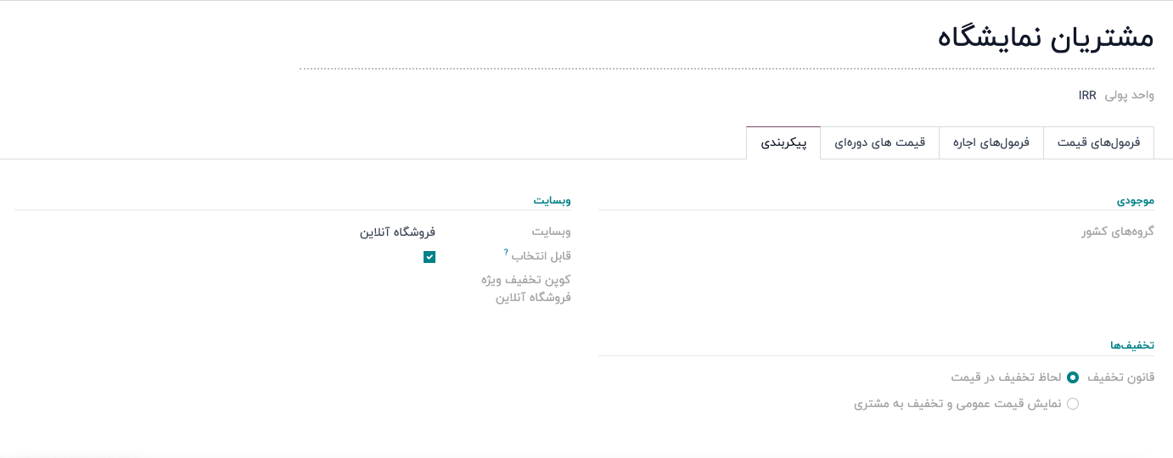Click the گروه‌های کشور field label
The height and width of the screenshot is (458, 1173).
[x=1118, y=232]
